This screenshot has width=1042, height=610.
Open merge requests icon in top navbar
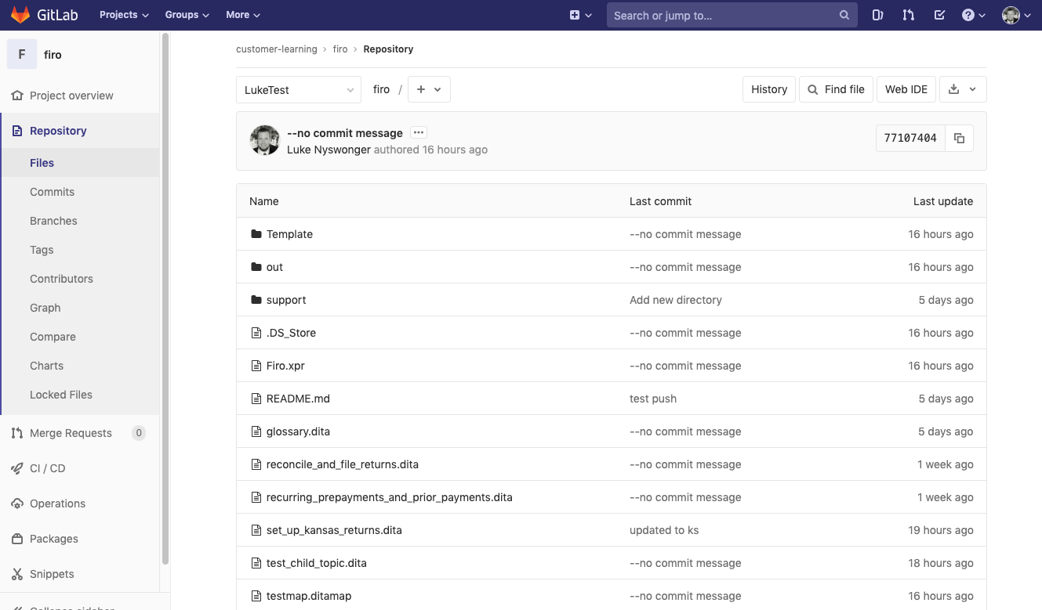coord(908,15)
